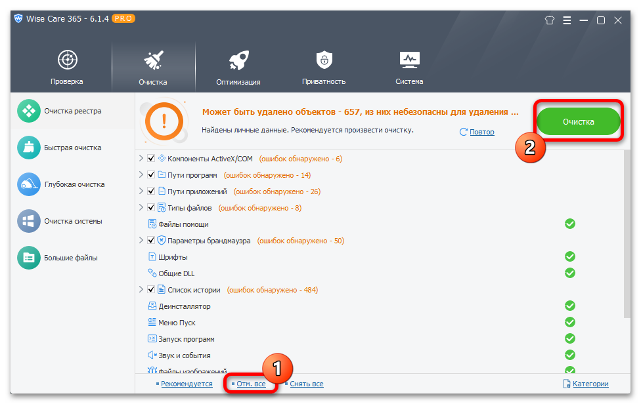The height and width of the screenshot is (404, 641).
Task: Select Очистка реестра sidebar icon
Action: (29, 111)
